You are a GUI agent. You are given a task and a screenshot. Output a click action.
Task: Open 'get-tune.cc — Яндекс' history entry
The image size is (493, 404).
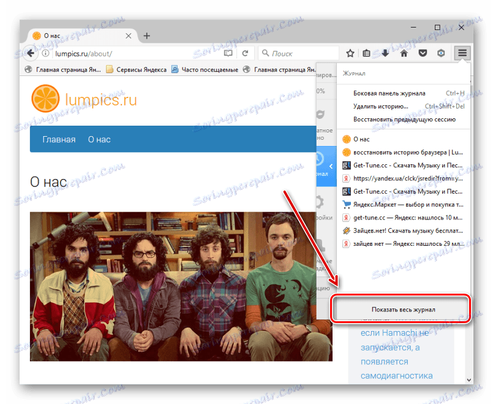click(x=404, y=218)
